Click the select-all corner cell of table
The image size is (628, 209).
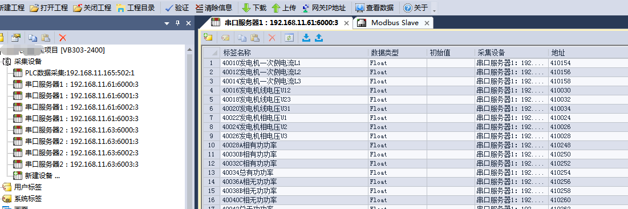click(212, 53)
